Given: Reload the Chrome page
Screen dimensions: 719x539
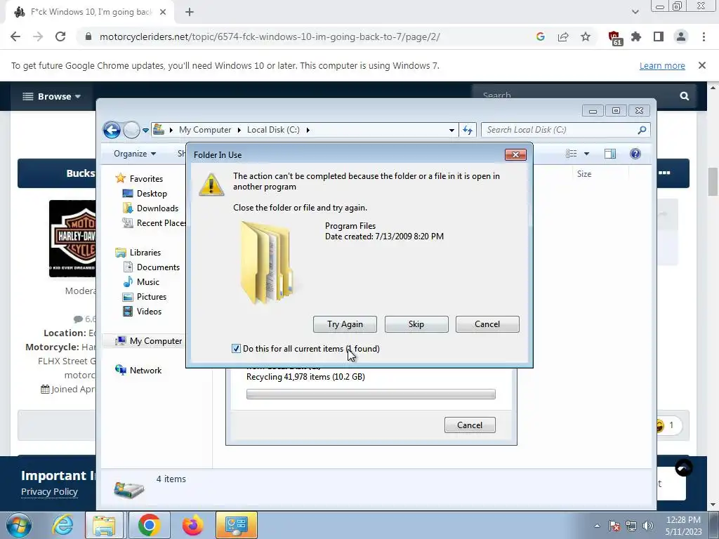Looking at the screenshot, I should point(60,36).
